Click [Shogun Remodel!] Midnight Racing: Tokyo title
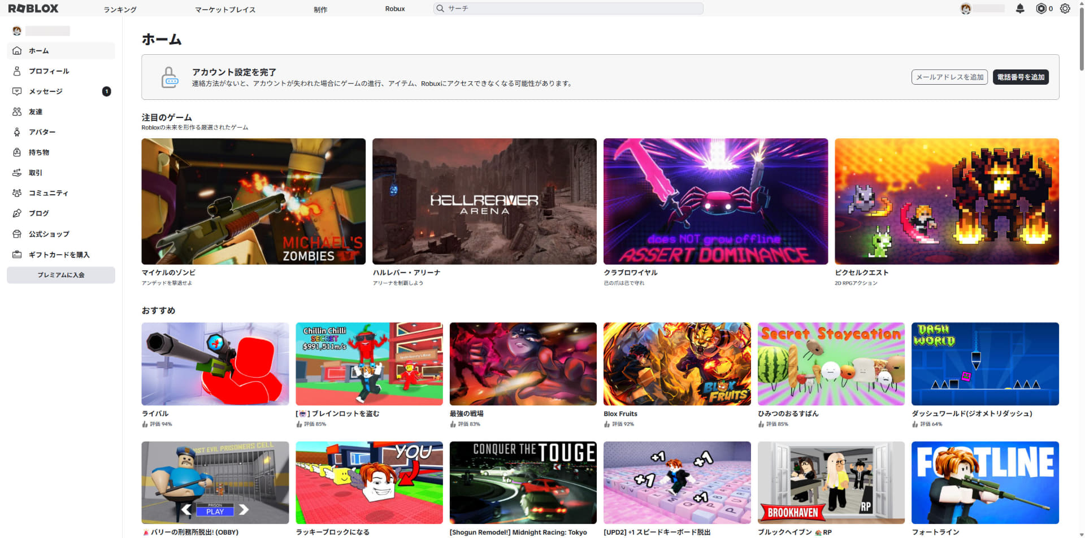Viewport: 1085px width, 538px height. pos(518,532)
